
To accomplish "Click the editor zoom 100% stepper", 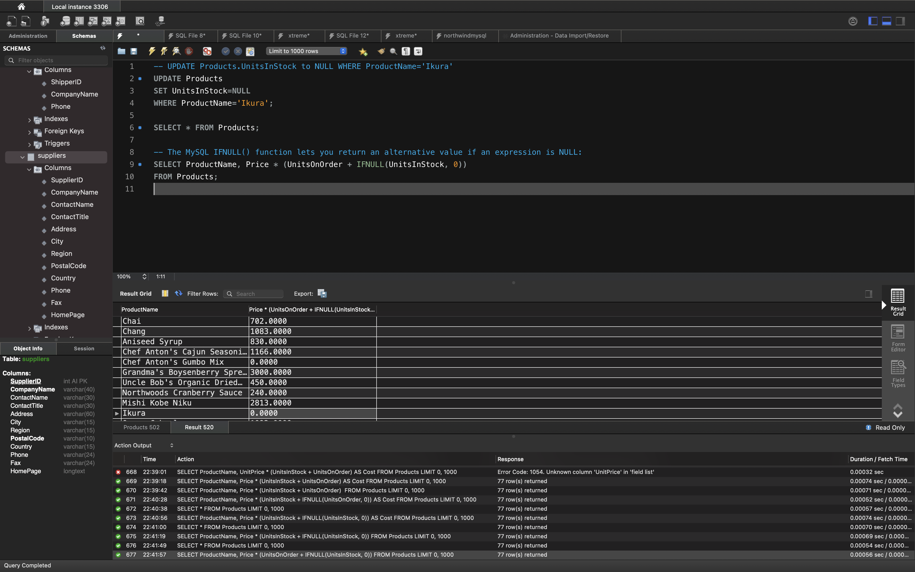I will click(x=144, y=277).
